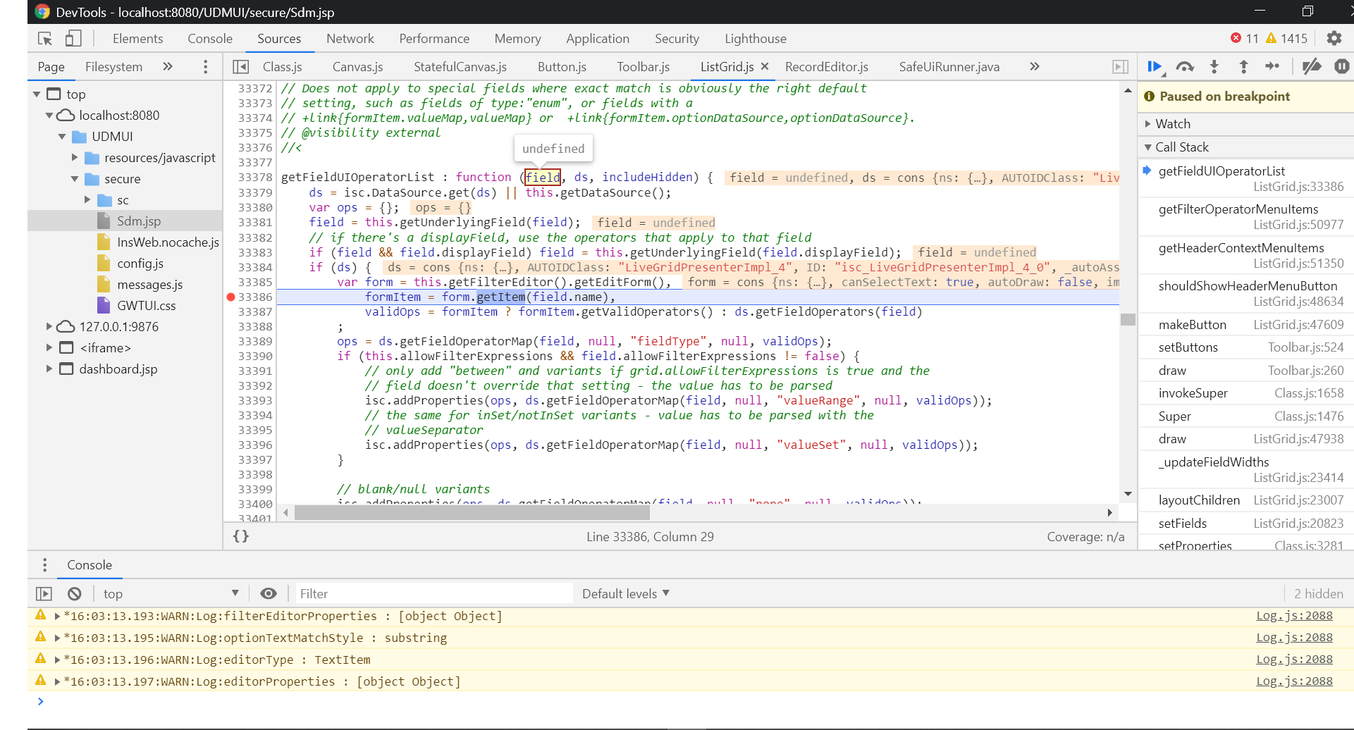
Task: Open Log.js:2088 link for editorType warning
Action: (x=1294, y=660)
